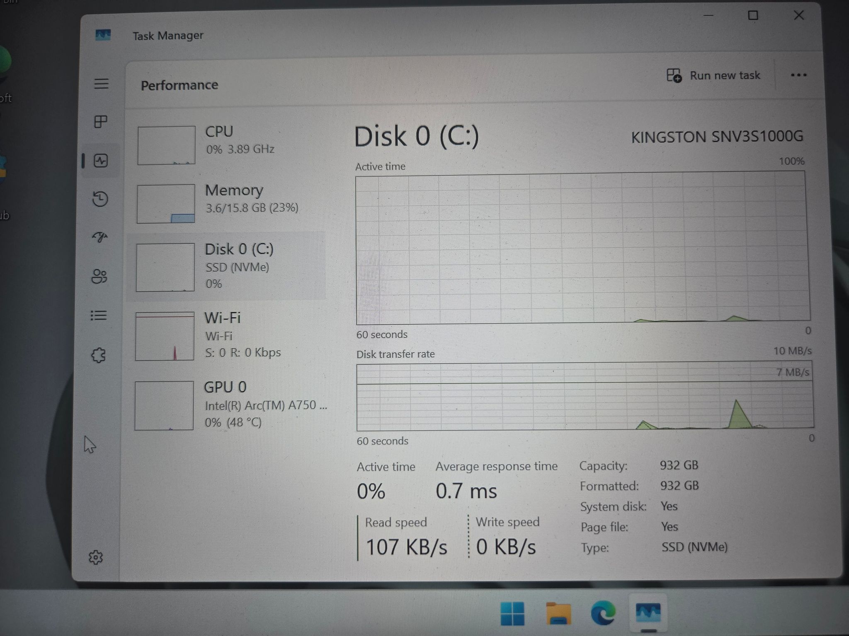Image resolution: width=849 pixels, height=636 pixels.
Task: Open the Users page icon
Action: click(x=99, y=276)
